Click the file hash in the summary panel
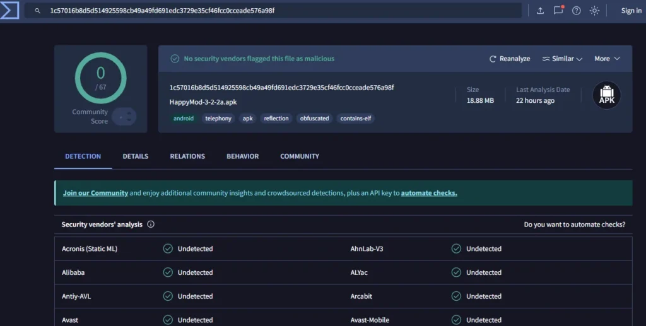The height and width of the screenshot is (326, 646). (282, 87)
